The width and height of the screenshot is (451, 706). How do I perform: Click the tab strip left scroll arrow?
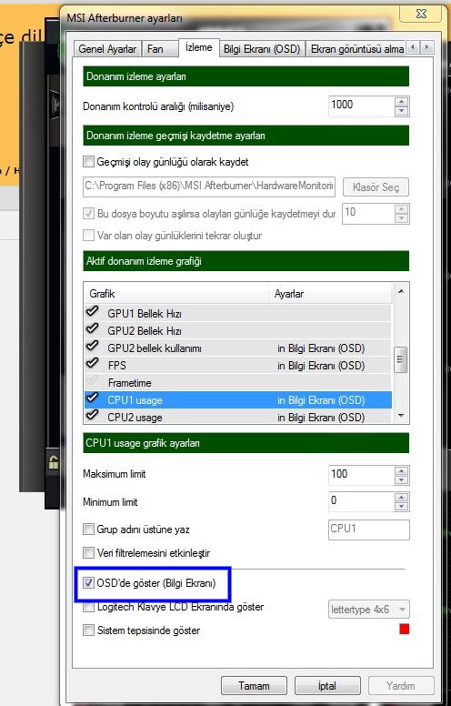point(413,47)
